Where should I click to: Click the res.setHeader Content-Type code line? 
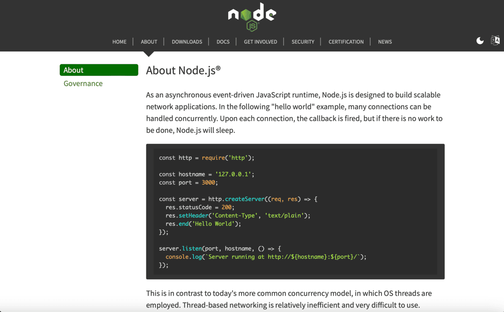[237, 215]
